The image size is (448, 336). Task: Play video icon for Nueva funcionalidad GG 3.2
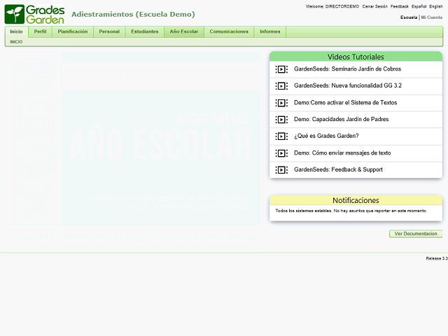(x=281, y=85)
